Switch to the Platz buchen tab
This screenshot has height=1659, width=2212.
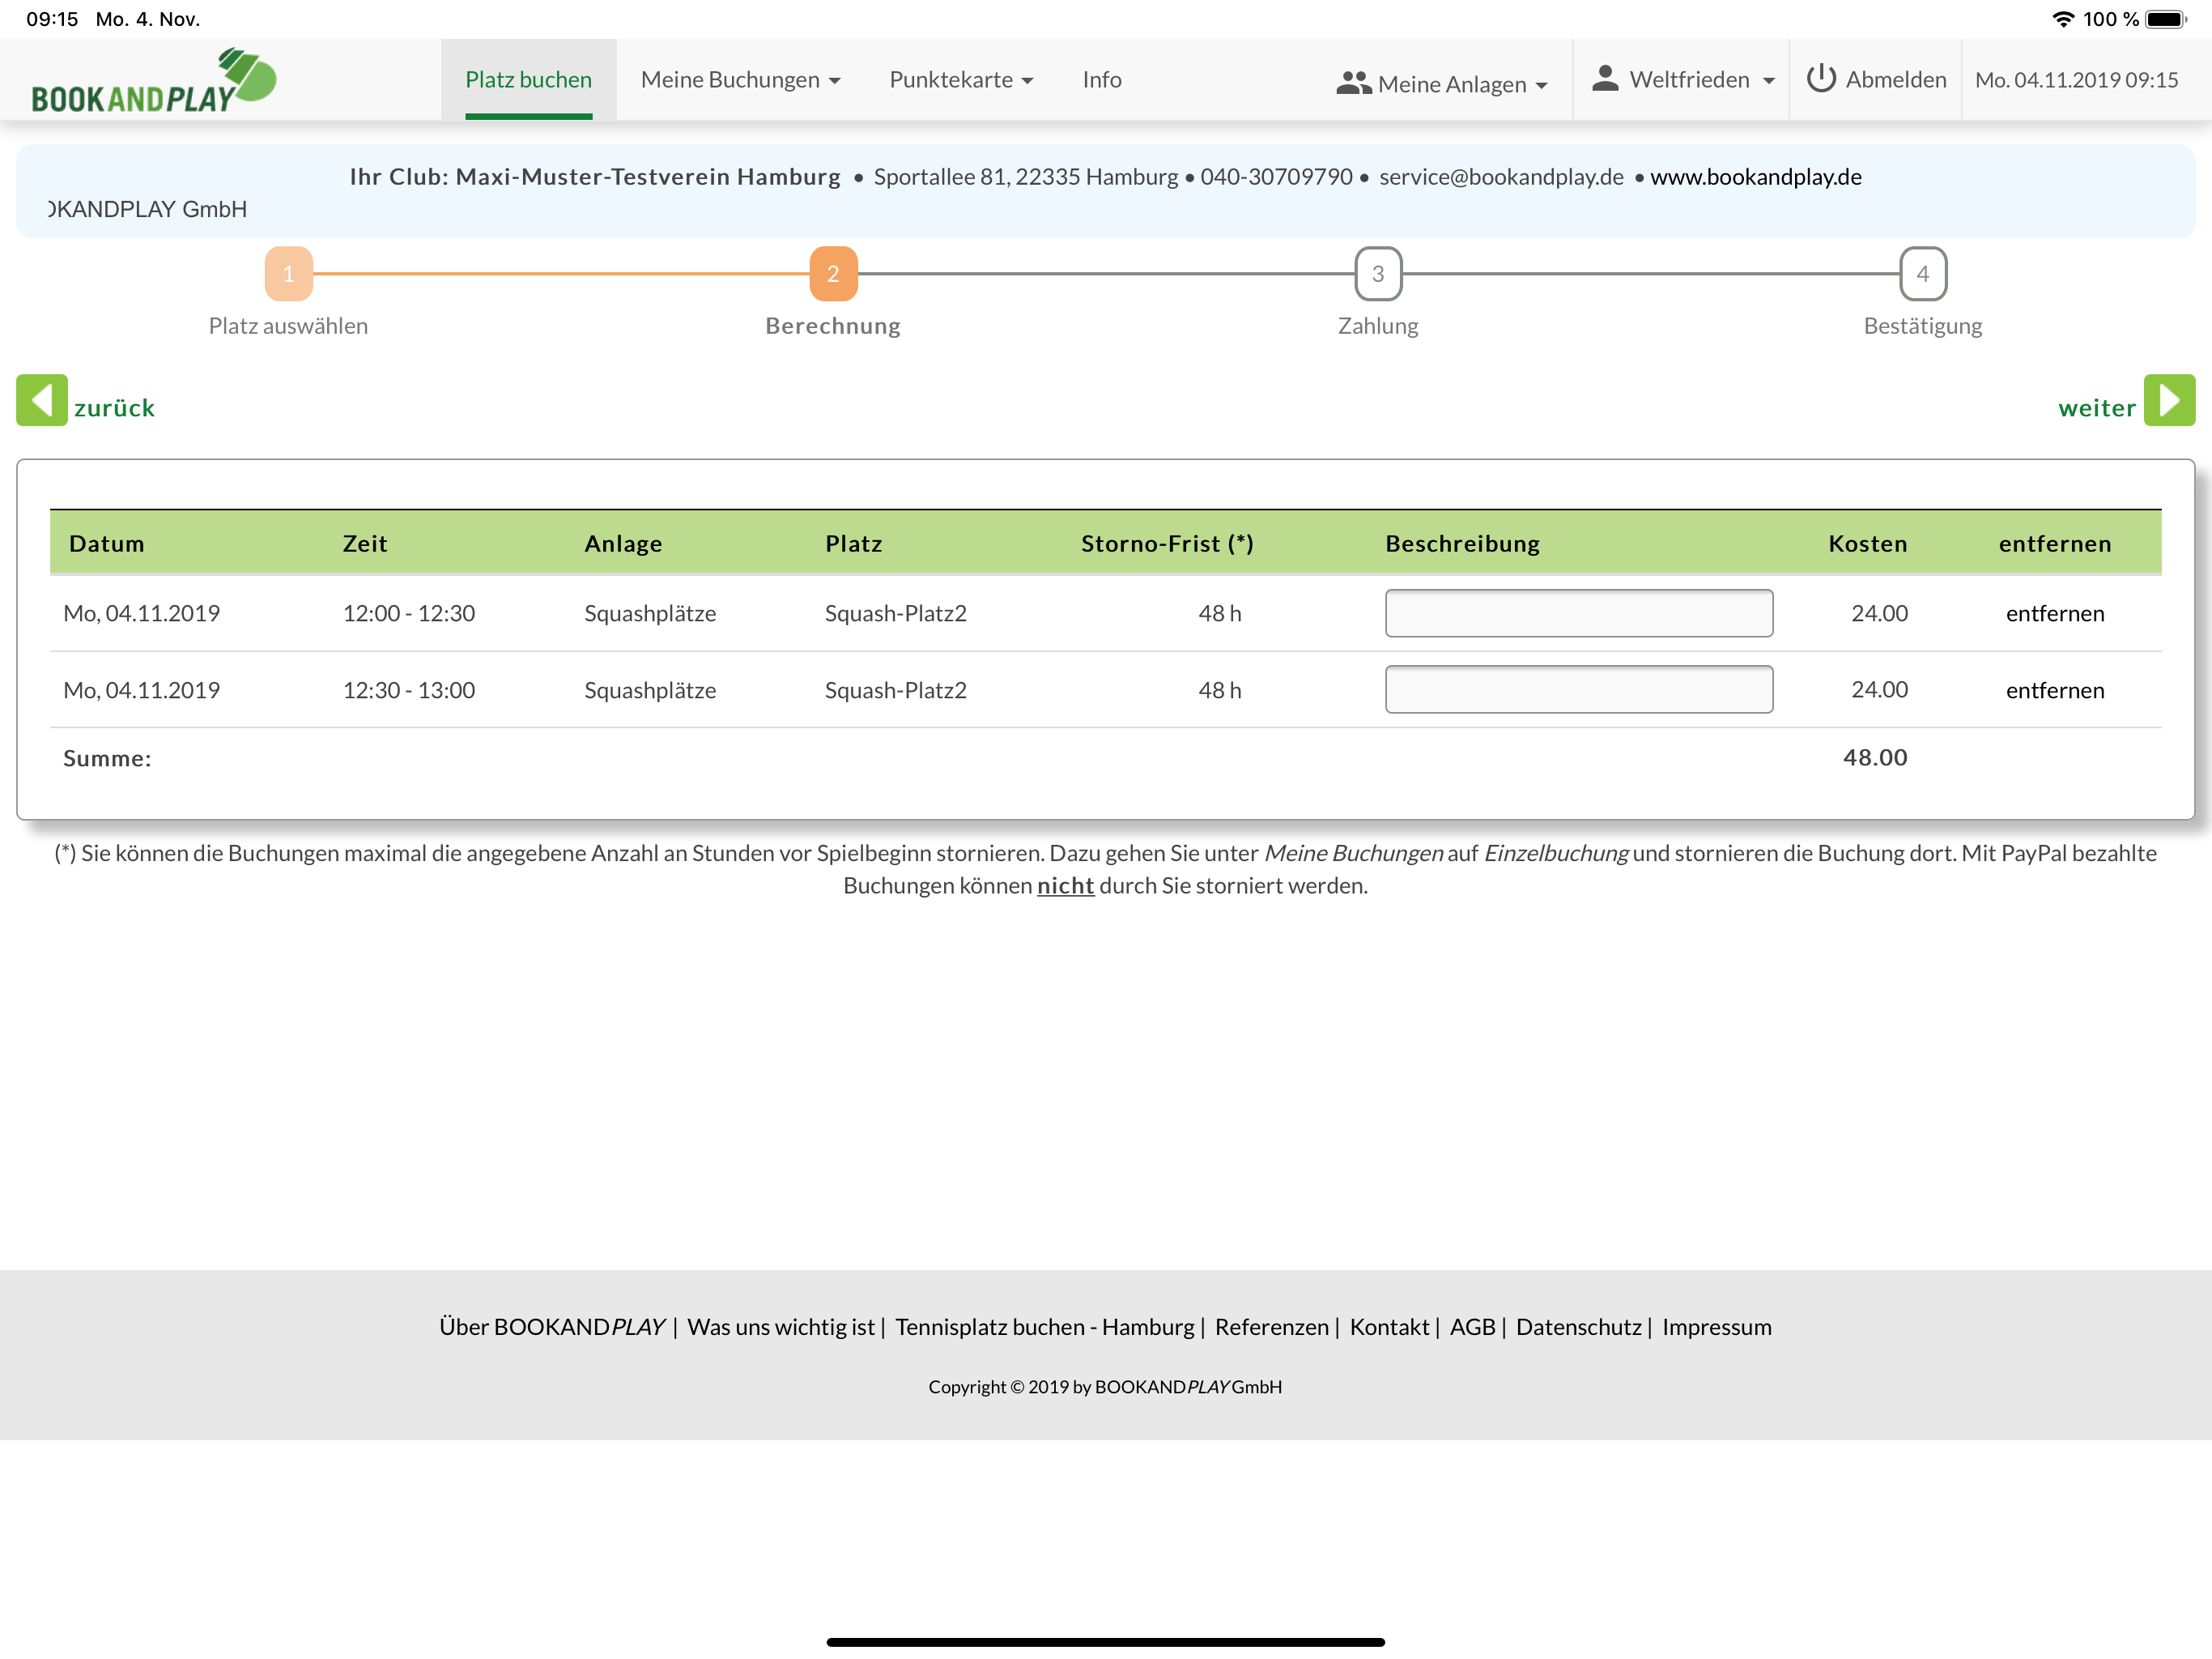tap(528, 80)
